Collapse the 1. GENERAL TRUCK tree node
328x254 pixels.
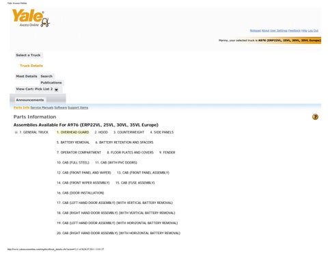(x=16, y=132)
